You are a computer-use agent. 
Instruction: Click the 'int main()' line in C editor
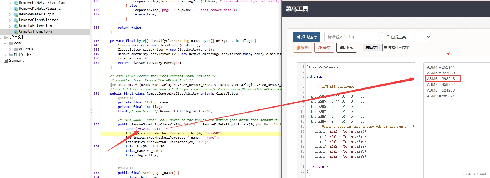click(x=316, y=76)
